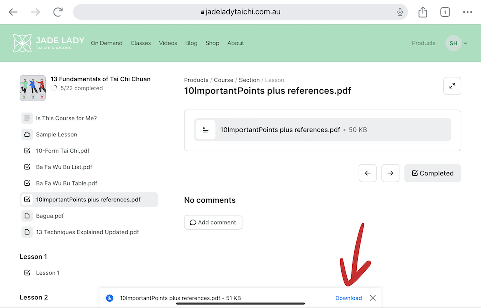Open the On Demand menu item
The image size is (481, 308).
point(106,43)
